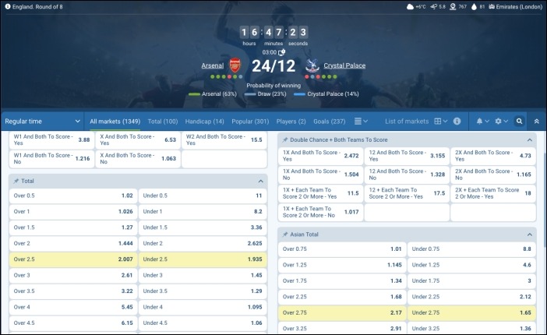
Task: Expand the more market categories menu
Action: pos(361,122)
